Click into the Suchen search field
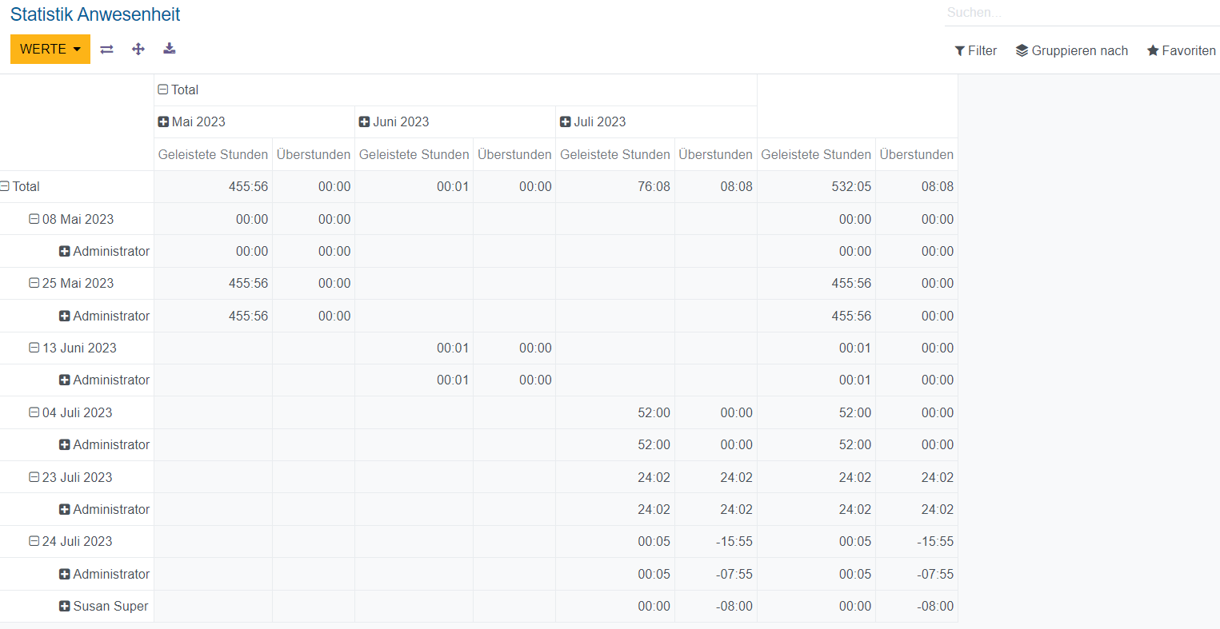1220x629 pixels. tap(1080, 13)
